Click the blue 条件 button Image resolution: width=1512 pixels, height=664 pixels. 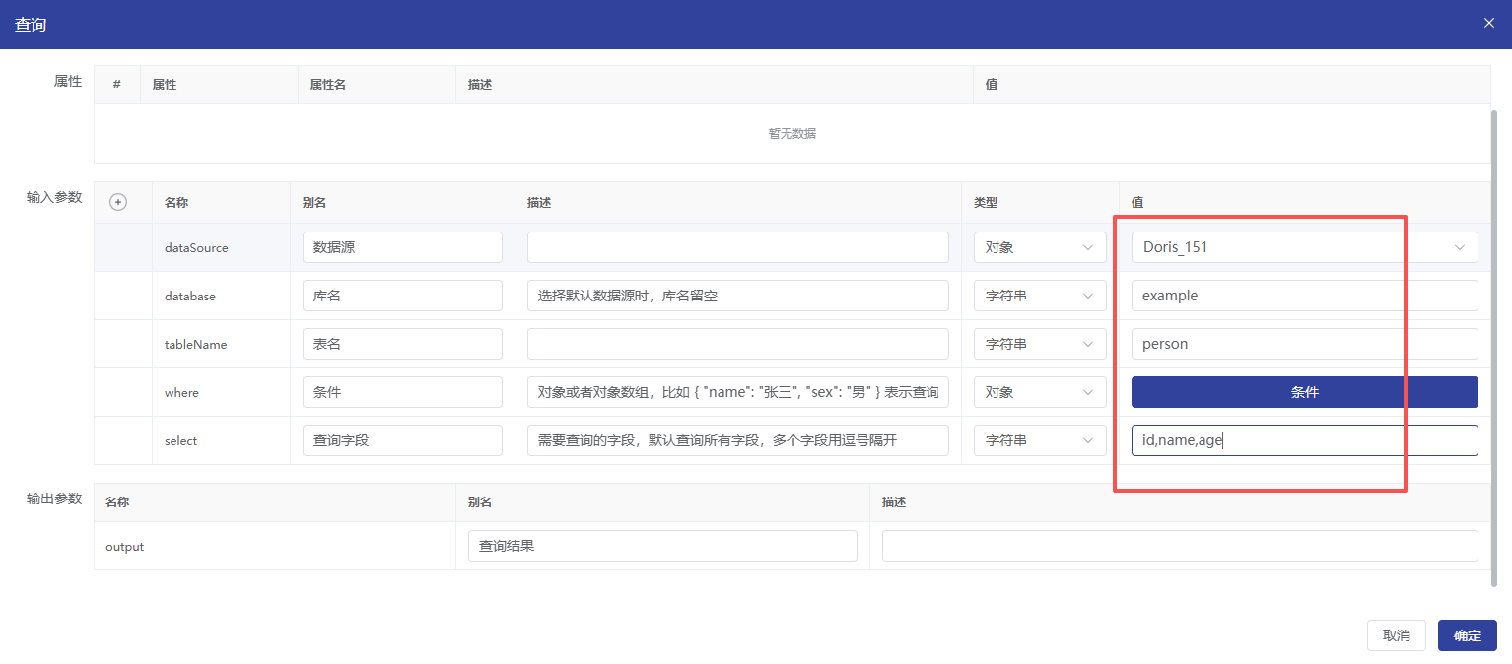(x=1303, y=392)
